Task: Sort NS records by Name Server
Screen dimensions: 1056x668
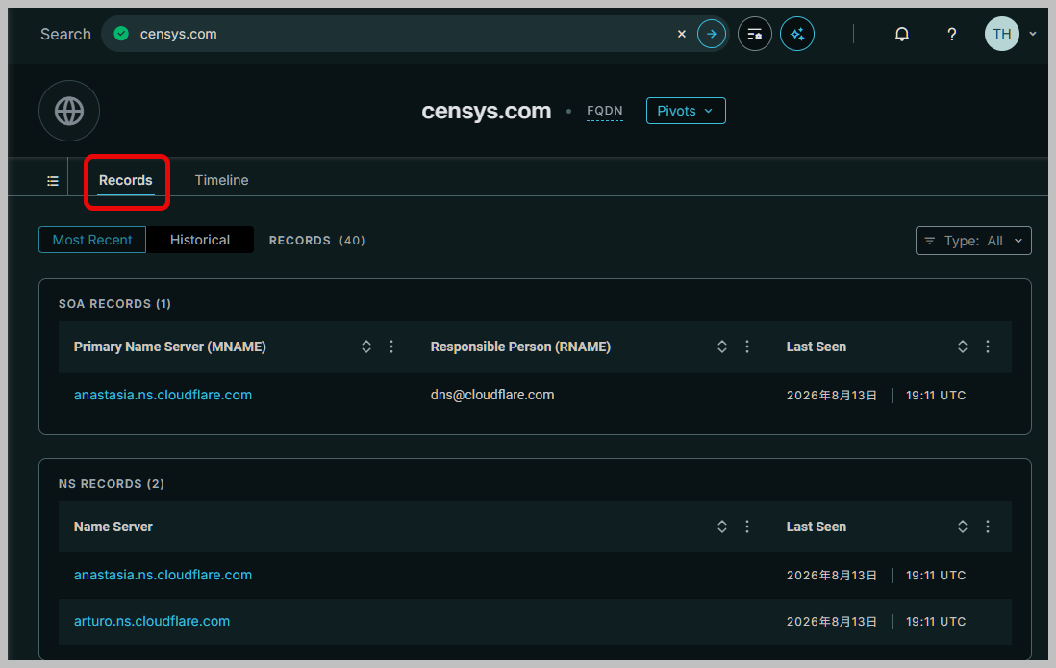Action: (x=722, y=527)
